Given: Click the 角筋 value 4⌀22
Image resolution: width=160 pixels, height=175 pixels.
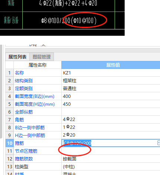Looking at the screenshot, I should 111,120.
